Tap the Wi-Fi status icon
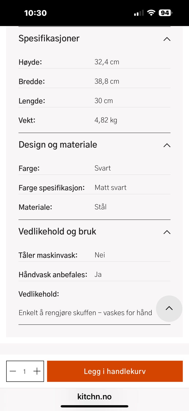Viewport: 189px width, 411px height. pos(151,13)
